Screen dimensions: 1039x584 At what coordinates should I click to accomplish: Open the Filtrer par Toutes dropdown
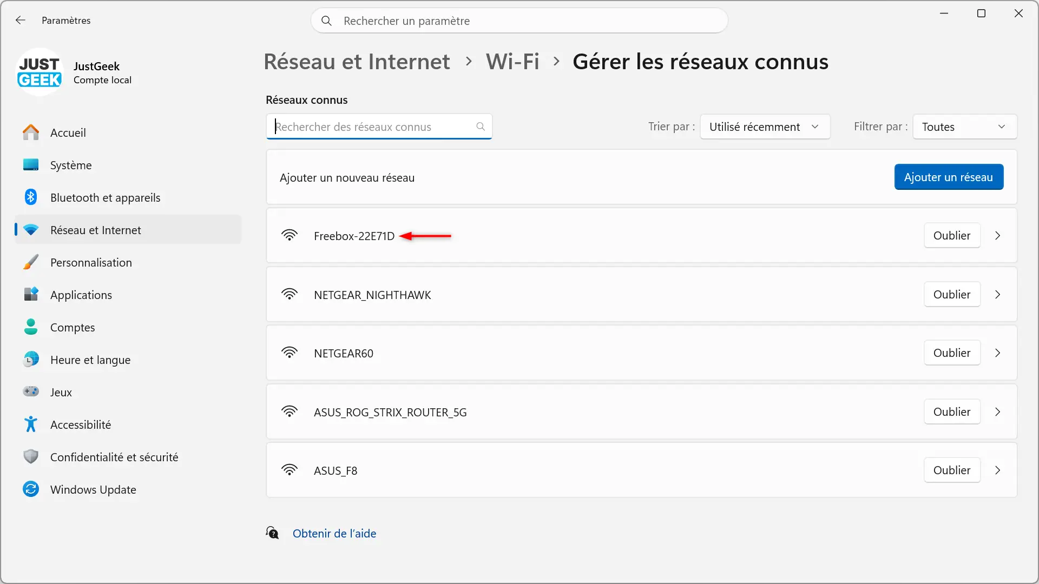tap(965, 127)
